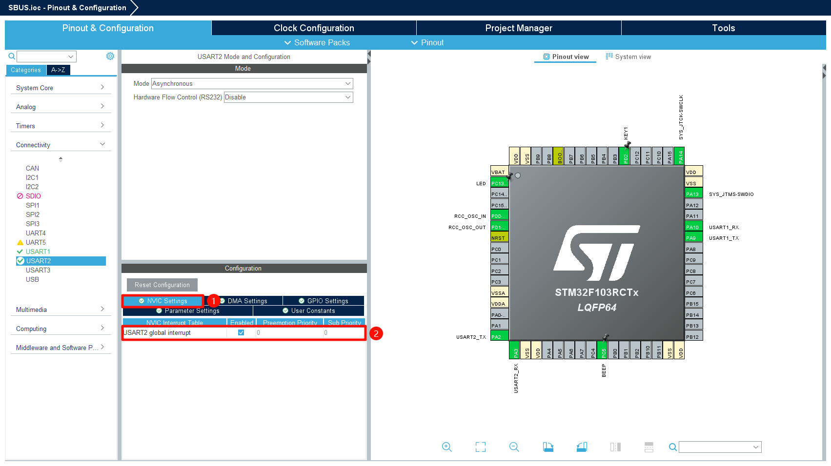831x466 pixels.
Task: Switch to Project Manager tab
Action: click(519, 28)
